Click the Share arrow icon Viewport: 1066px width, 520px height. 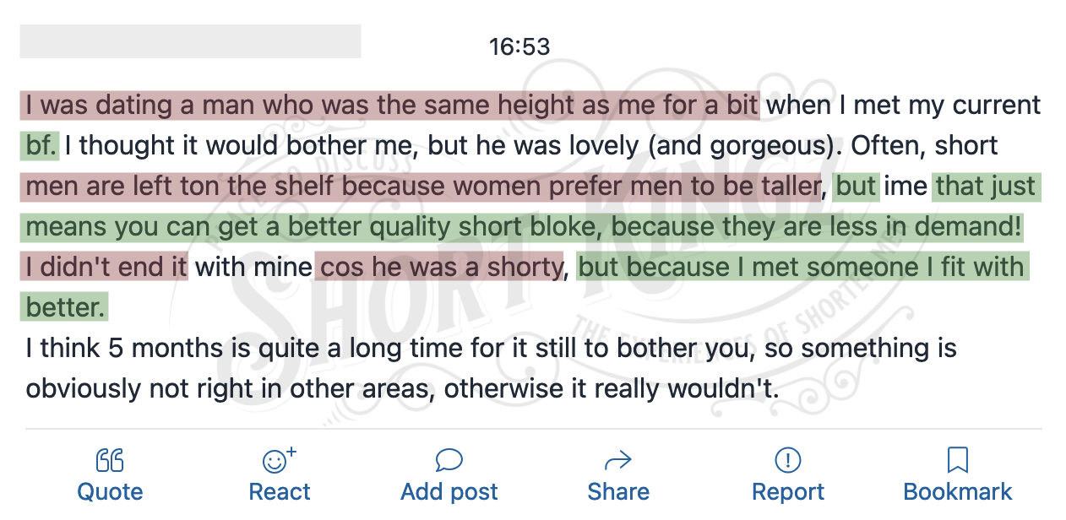pyautogui.click(x=618, y=460)
